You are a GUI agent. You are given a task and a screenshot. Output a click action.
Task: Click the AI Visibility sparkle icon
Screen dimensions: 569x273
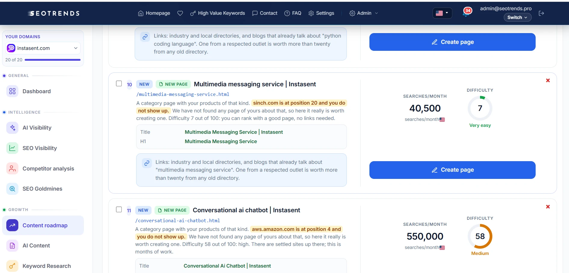[12, 128]
